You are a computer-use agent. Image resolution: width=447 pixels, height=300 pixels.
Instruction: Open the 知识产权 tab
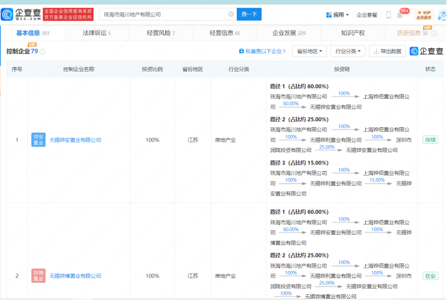pos(352,33)
